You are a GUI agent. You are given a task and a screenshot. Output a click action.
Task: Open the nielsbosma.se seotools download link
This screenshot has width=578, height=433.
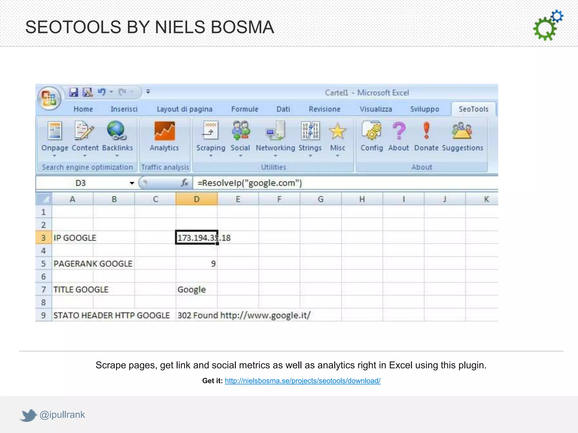coord(303,381)
